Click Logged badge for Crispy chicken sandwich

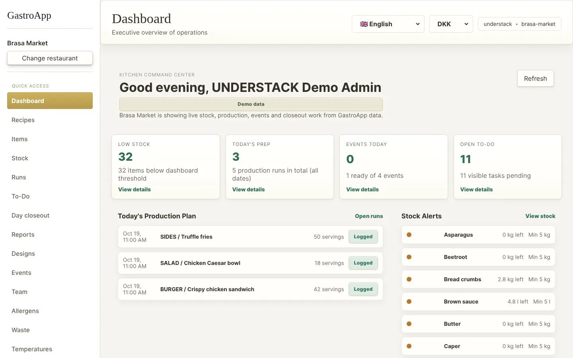(x=363, y=289)
